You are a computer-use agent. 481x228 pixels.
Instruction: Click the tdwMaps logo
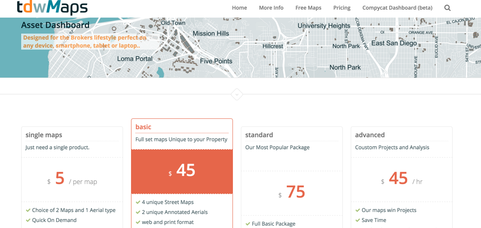click(x=52, y=7)
